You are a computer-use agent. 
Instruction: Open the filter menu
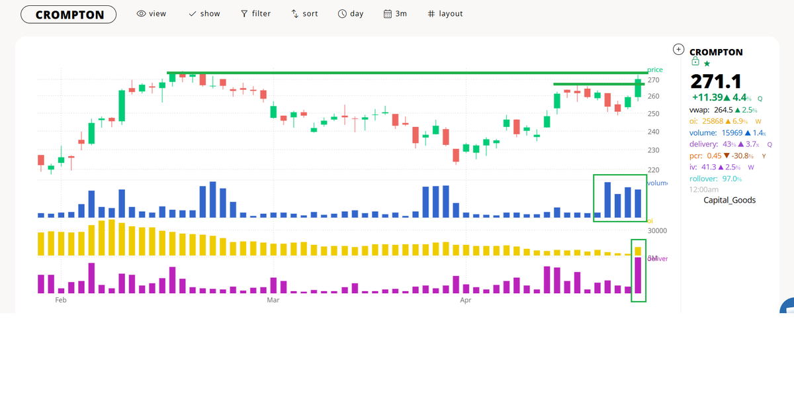(255, 13)
